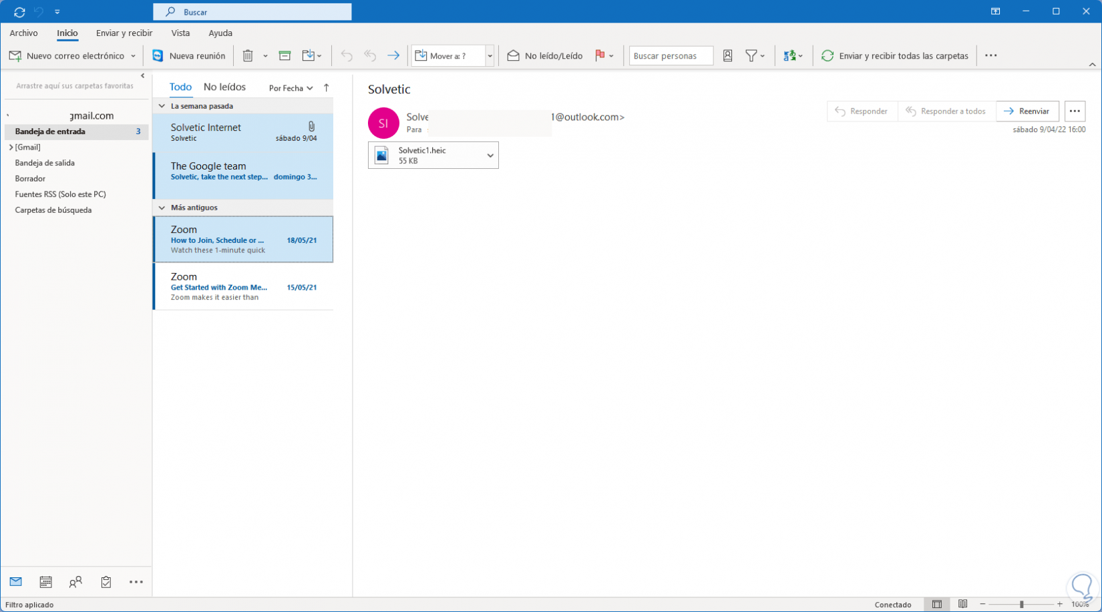1102x612 pixels.
Task: Click the SI sender avatar
Action: (383, 123)
